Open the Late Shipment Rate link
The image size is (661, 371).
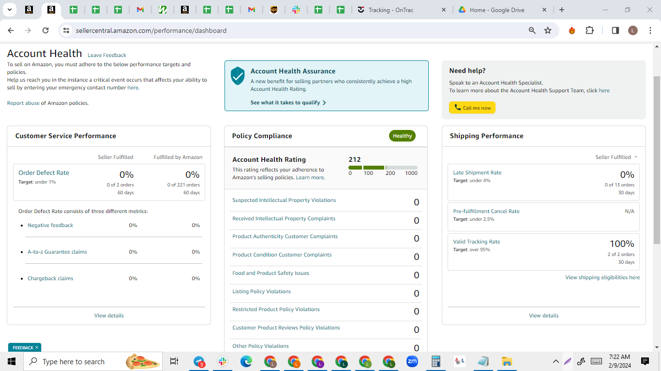477,172
